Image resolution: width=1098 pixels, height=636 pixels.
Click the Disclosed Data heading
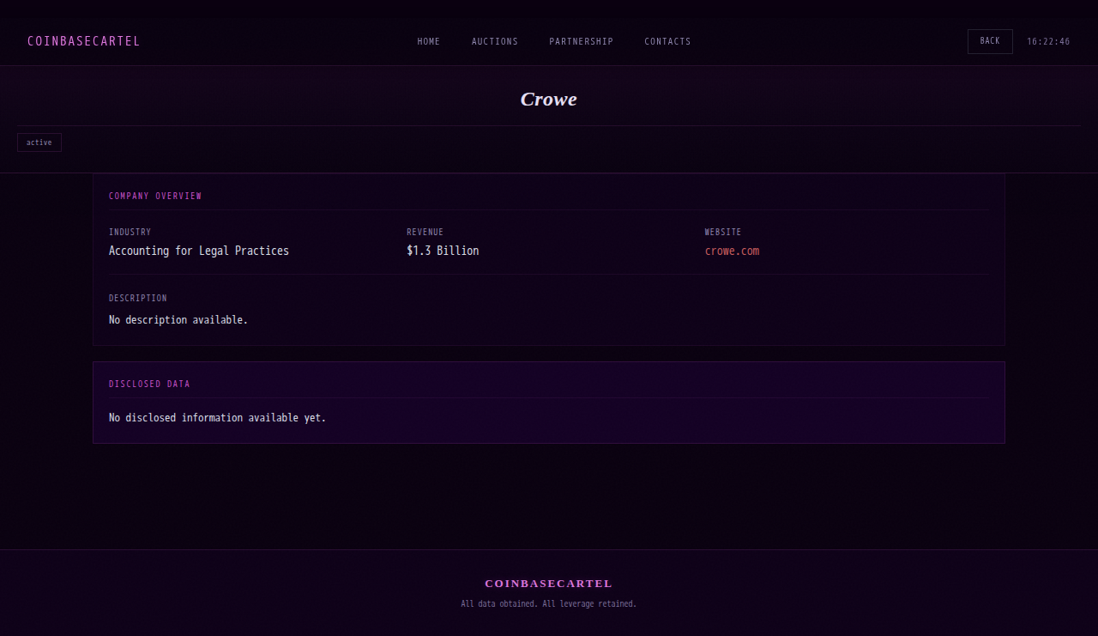(x=149, y=384)
